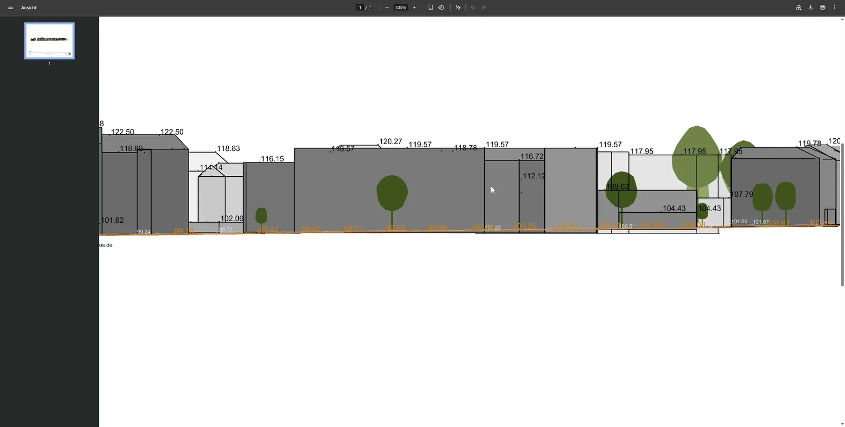845x427 pixels.
Task: Print the document
Action: [x=822, y=7]
